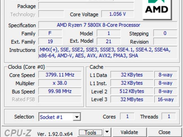Image resolution: width=183 pixels, height=137 pixels.
Task: Click the Threads count field
Action: click(169, 116)
